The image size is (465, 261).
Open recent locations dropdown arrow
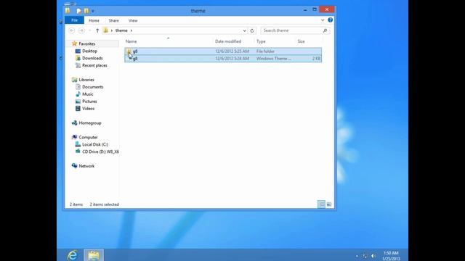coord(89,30)
